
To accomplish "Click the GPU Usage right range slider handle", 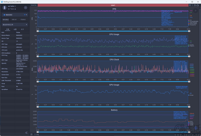I will [x=189, y=107].
